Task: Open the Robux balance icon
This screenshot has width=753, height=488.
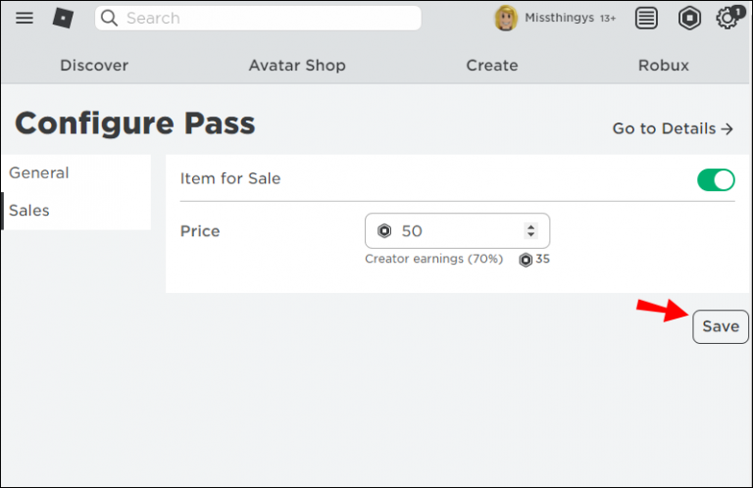Action: (x=690, y=18)
